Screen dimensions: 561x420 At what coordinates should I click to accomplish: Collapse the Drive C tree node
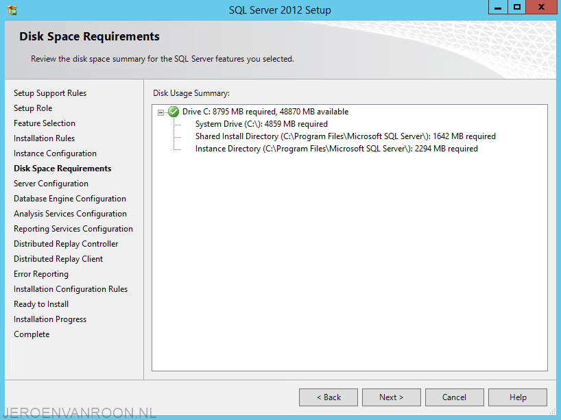coord(160,112)
